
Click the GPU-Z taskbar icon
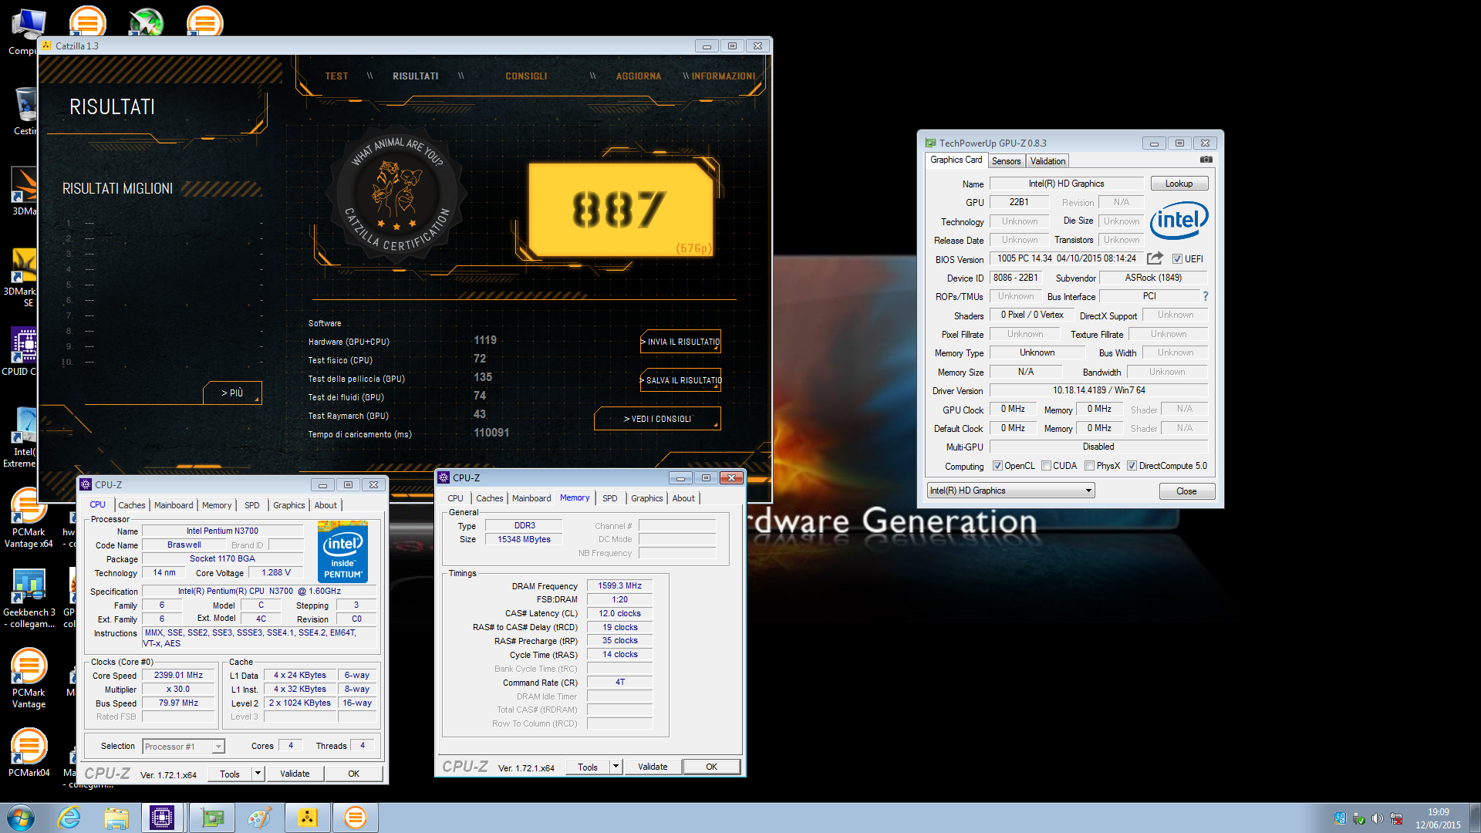[212, 818]
